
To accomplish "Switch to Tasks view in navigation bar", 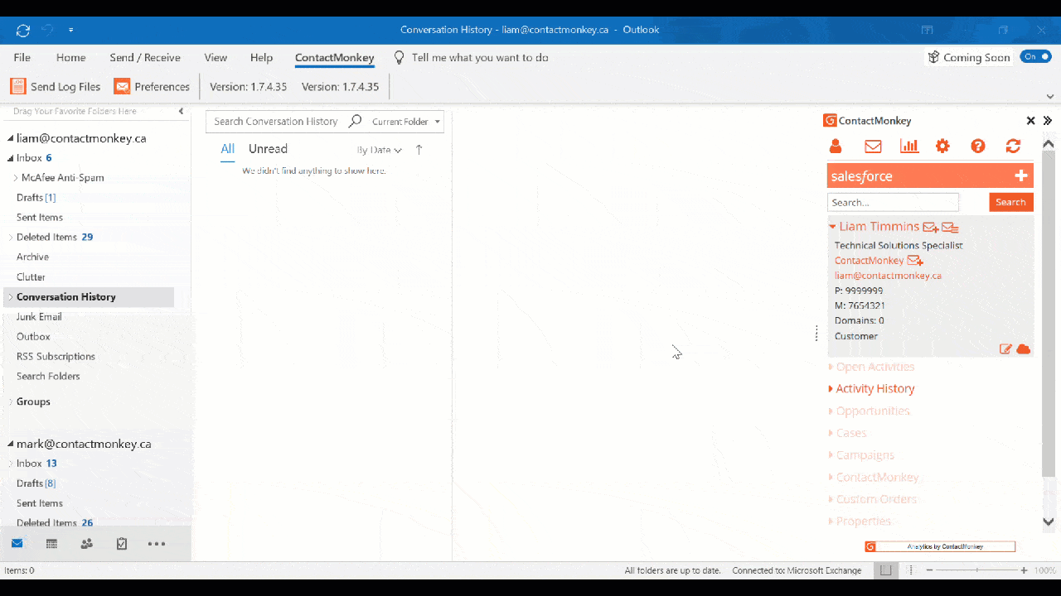I will click(x=122, y=544).
